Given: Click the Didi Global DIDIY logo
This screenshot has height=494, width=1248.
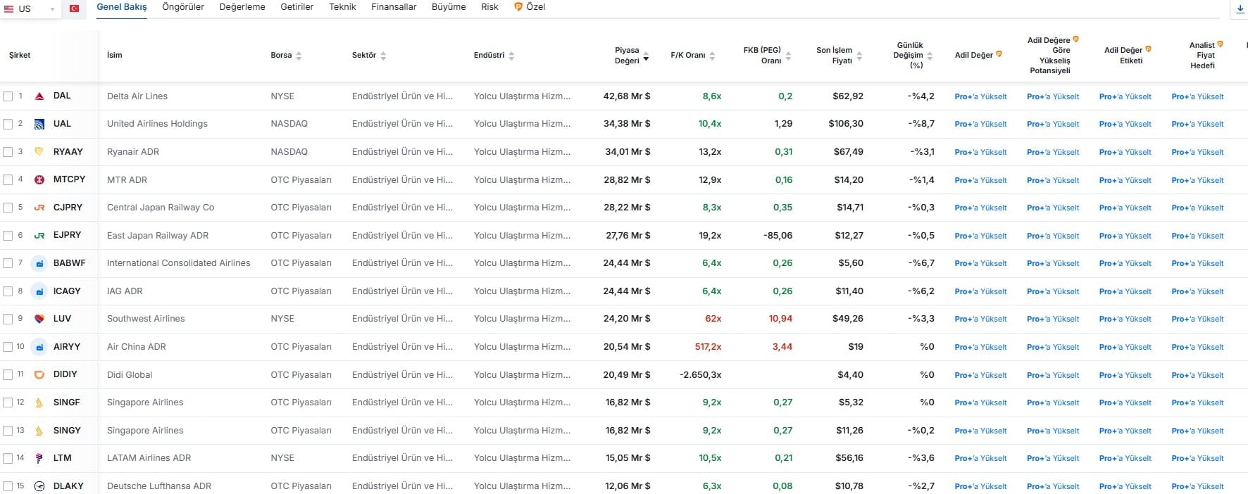Looking at the screenshot, I should (39, 374).
